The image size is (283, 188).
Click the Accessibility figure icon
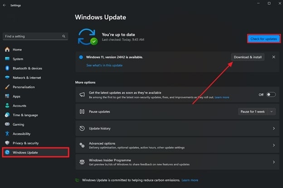tap(7, 133)
